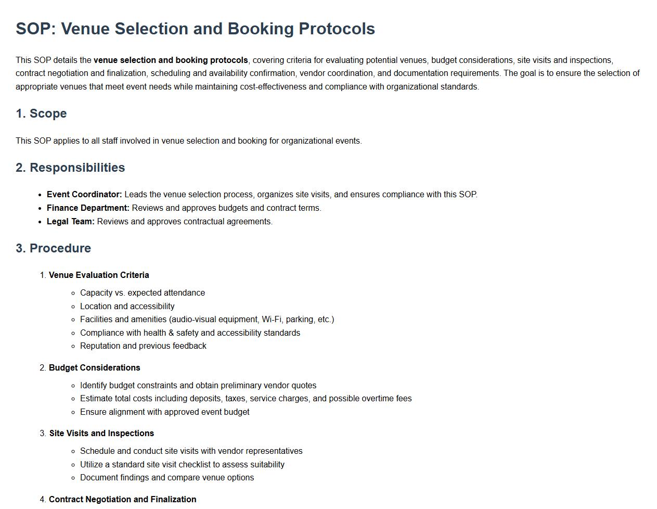Viewport: 657px width, 509px height.
Task: Click the 'Site Visits and Inspections' list title
Action: (101, 434)
